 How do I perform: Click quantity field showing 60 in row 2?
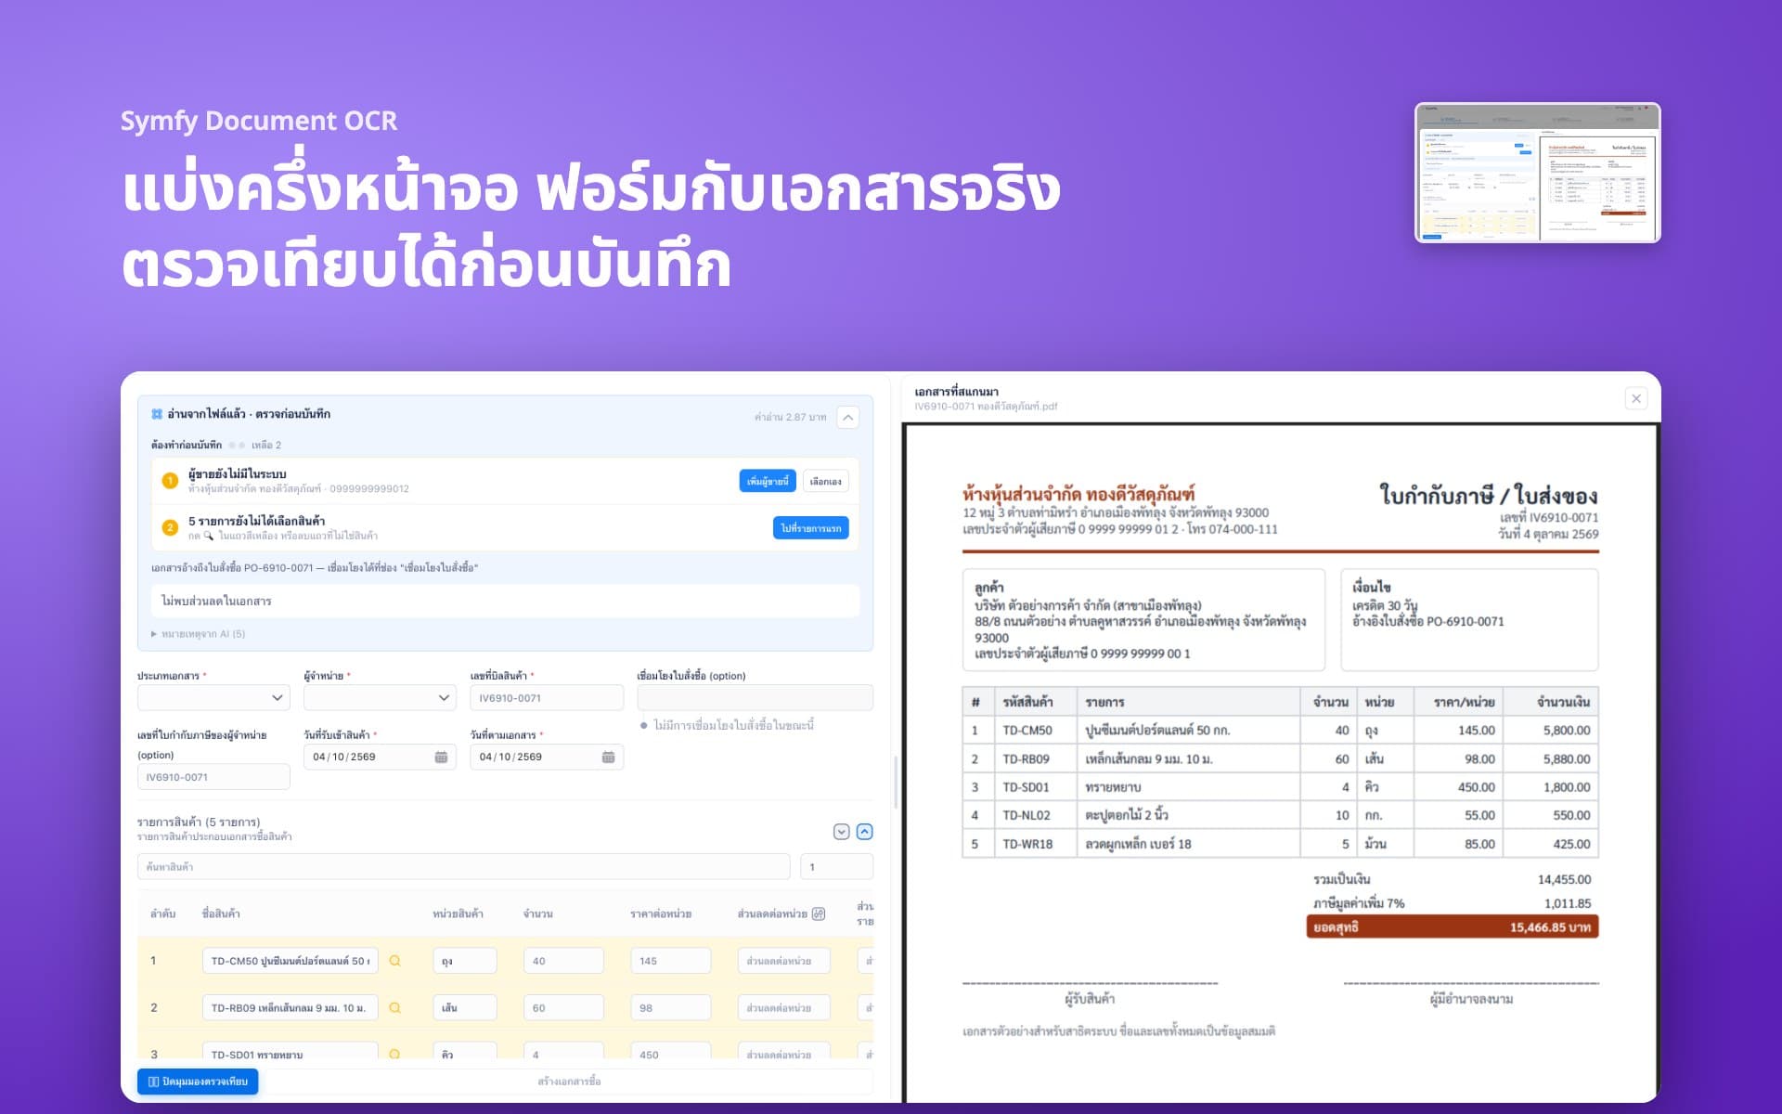click(563, 1007)
